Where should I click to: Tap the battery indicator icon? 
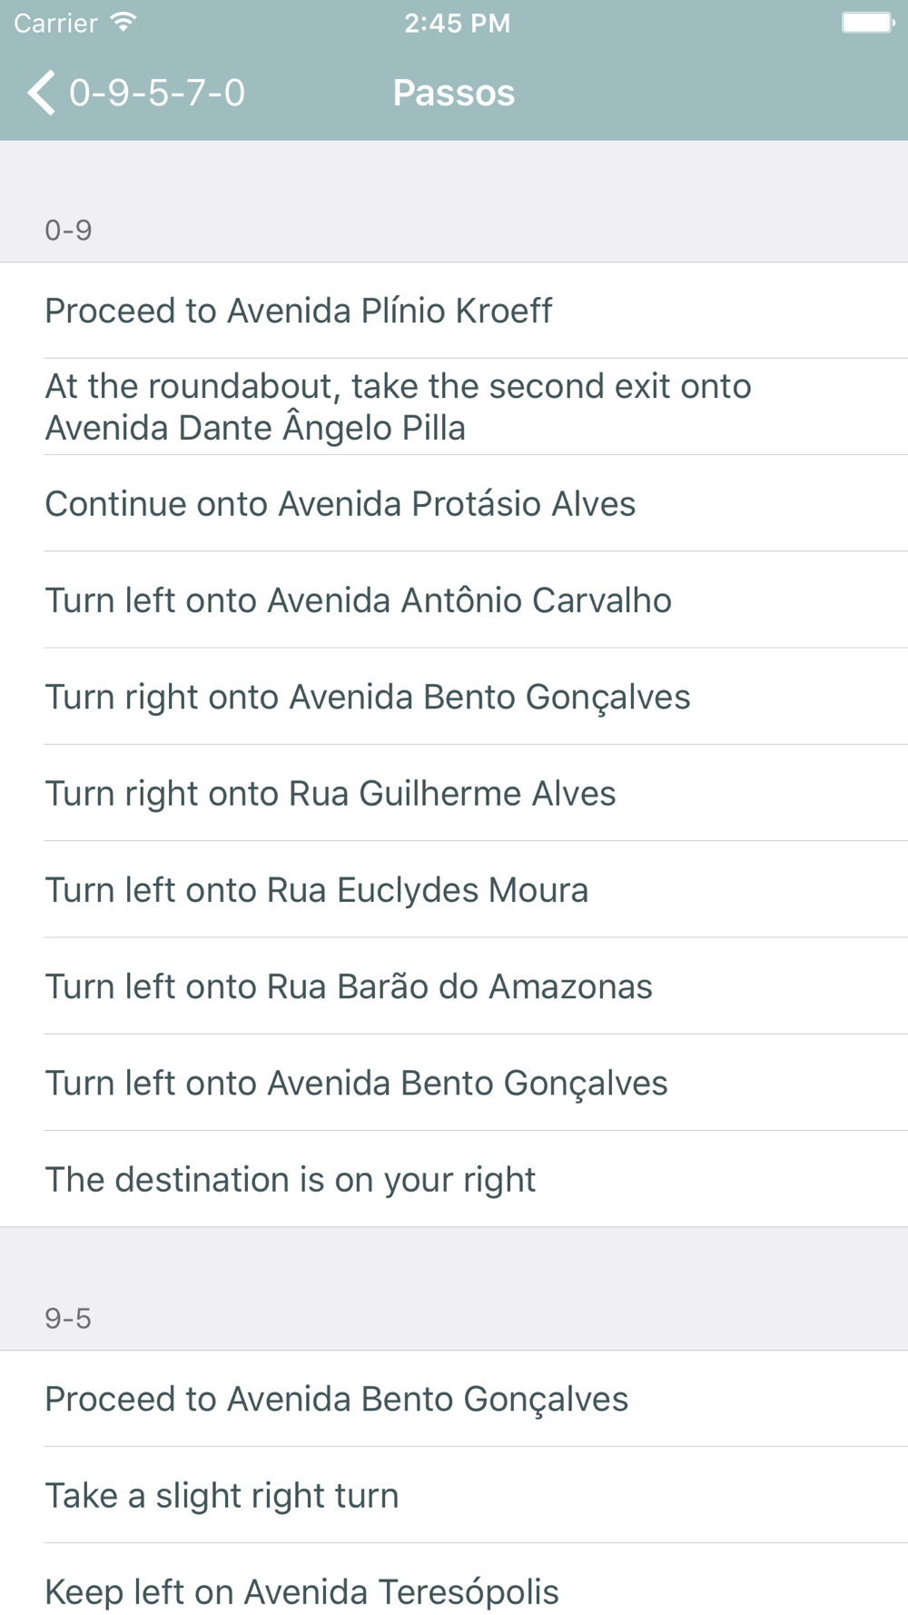pos(868,23)
